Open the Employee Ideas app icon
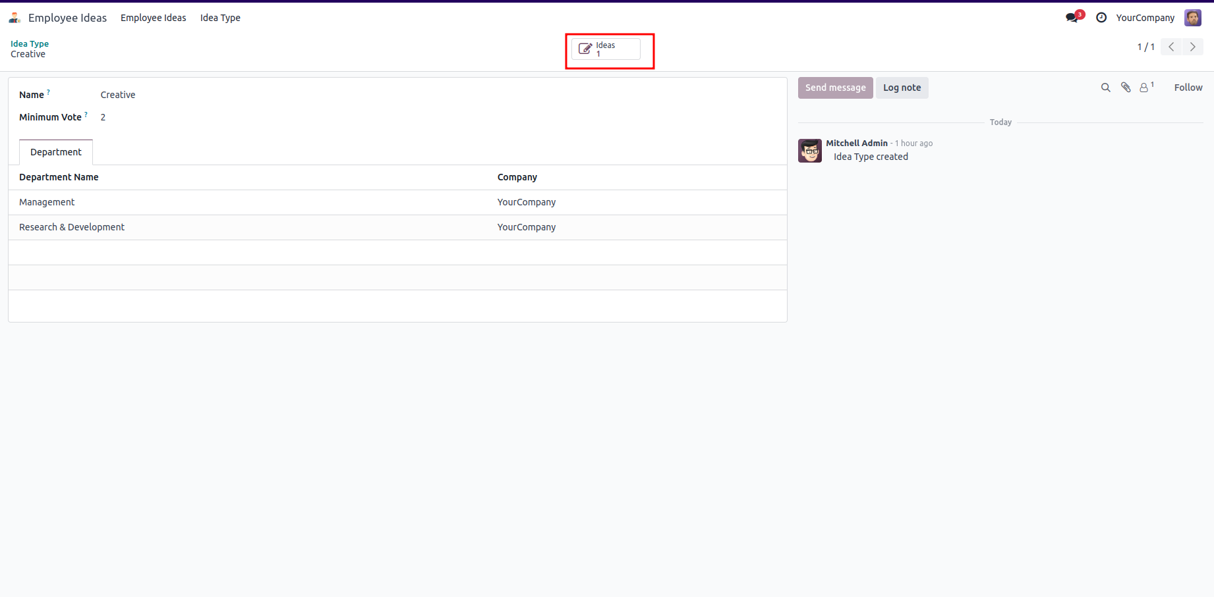 14,18
